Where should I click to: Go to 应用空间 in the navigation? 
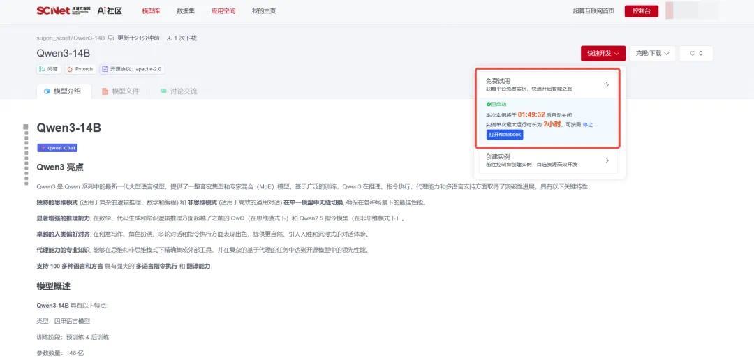click(x=223, y=11)
